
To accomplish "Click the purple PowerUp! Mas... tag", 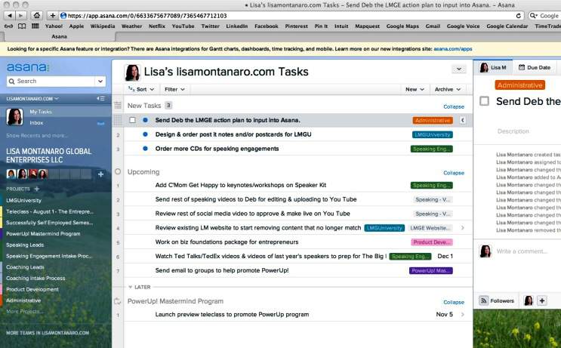I will [x=431, y=271].
